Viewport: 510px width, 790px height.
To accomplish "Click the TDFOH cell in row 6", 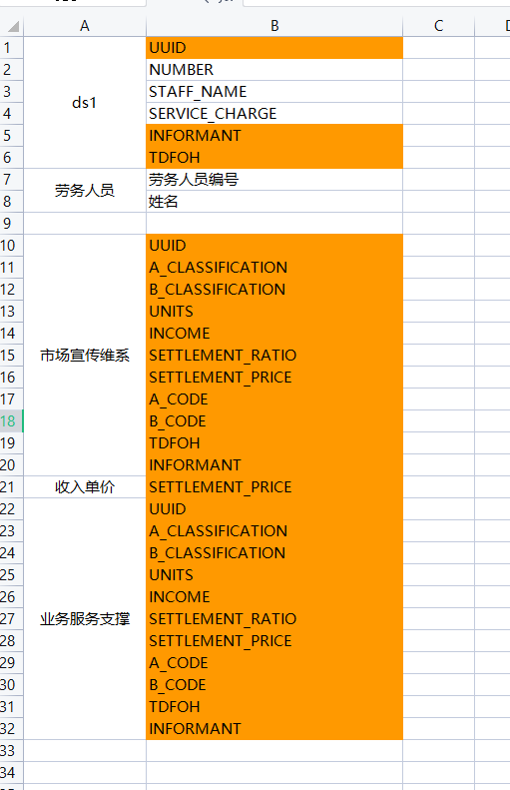I will point(274,157).
